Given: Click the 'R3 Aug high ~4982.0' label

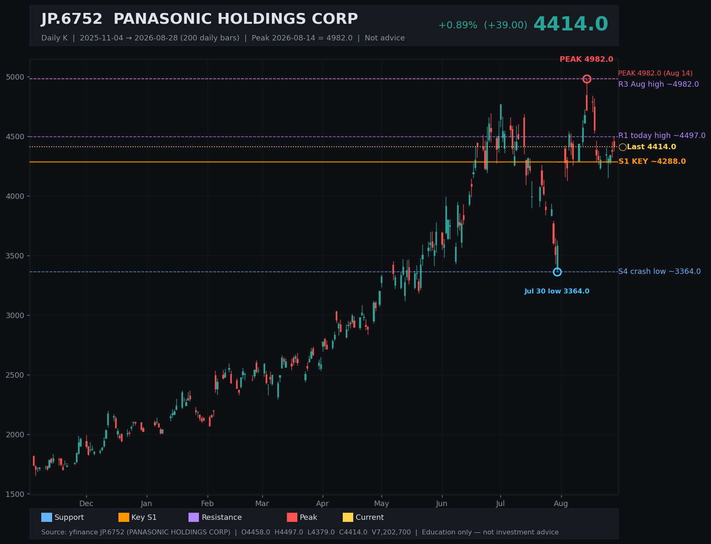Looking at the screenshot, I should [x=658, y=84].
